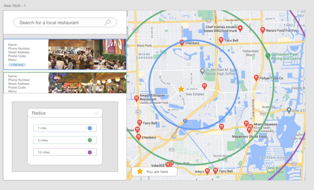The height and width of the screenshot is (190, 314).
Task: Click the Dr. Michael M. Krop school icon
Action: 202,71
